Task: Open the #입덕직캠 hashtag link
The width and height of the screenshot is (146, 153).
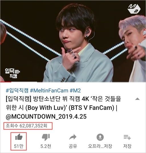Action: tap(17, 90)
